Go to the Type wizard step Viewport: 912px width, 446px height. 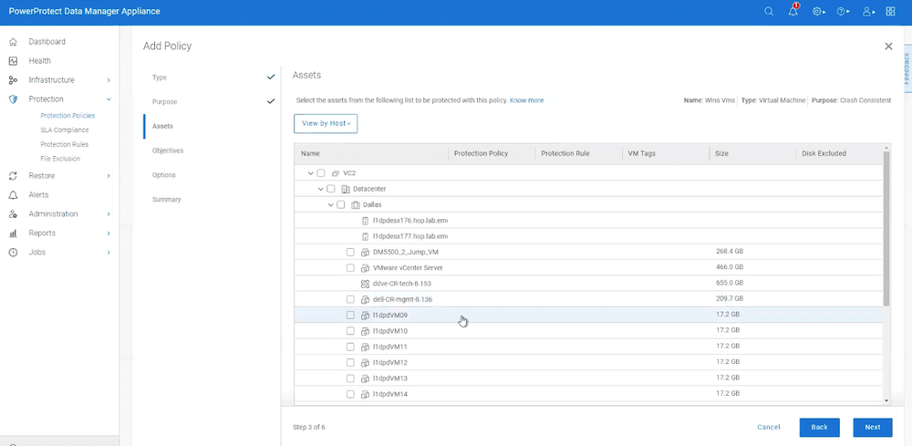(160, 78)
